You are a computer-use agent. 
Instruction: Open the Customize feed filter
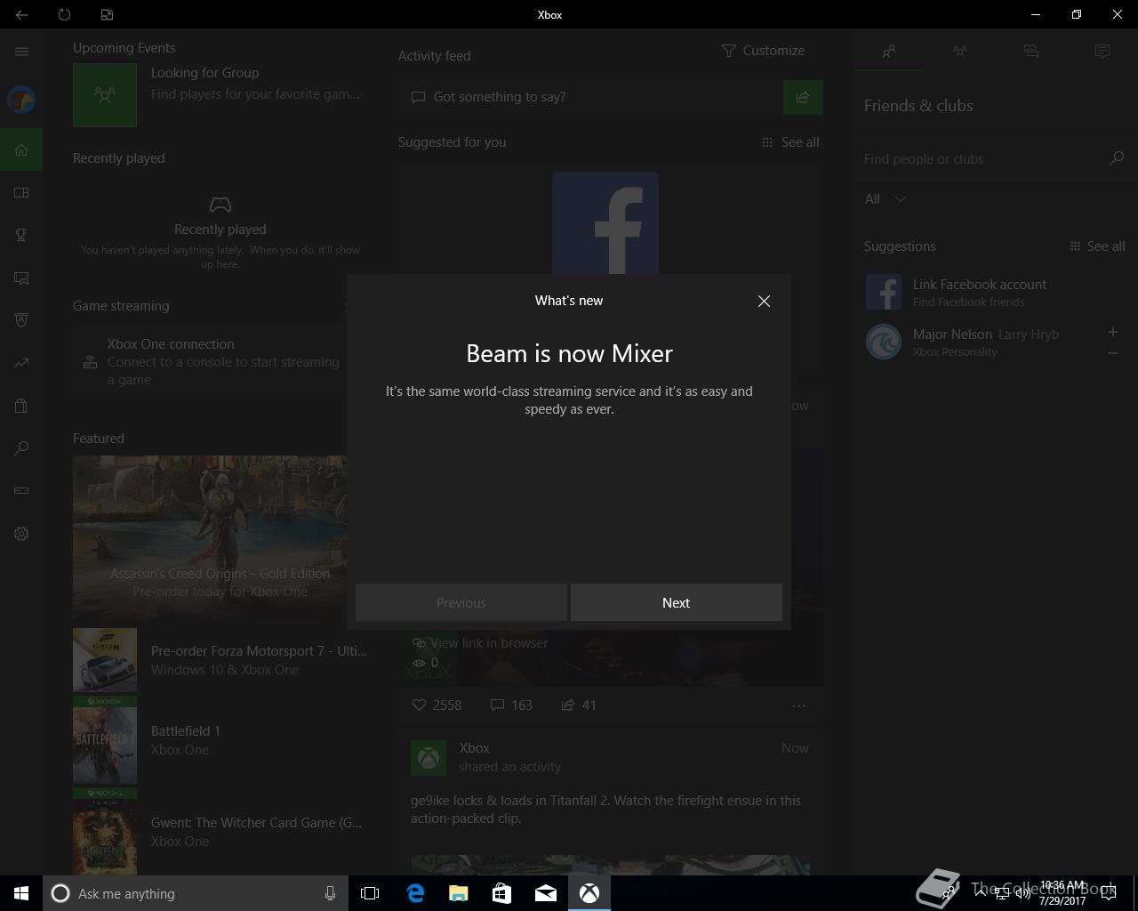pos(763,51)
